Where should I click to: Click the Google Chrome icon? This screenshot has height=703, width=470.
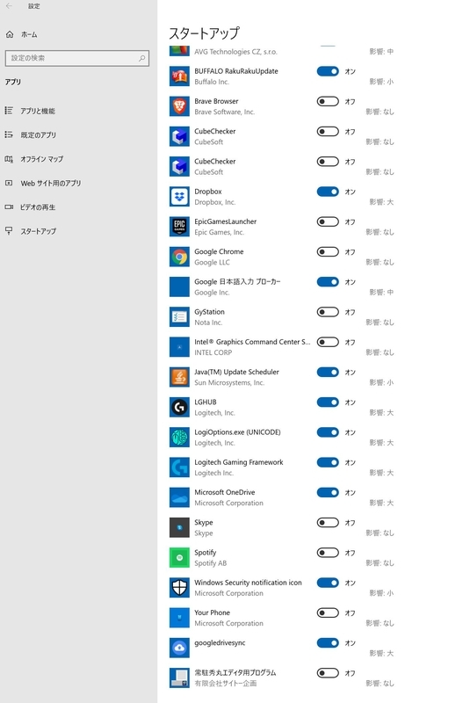[179, 257]
